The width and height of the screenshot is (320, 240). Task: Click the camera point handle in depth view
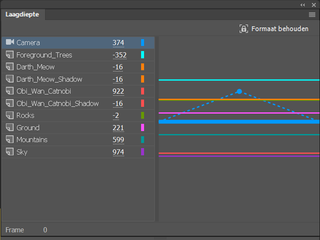[x=239, y=91]
